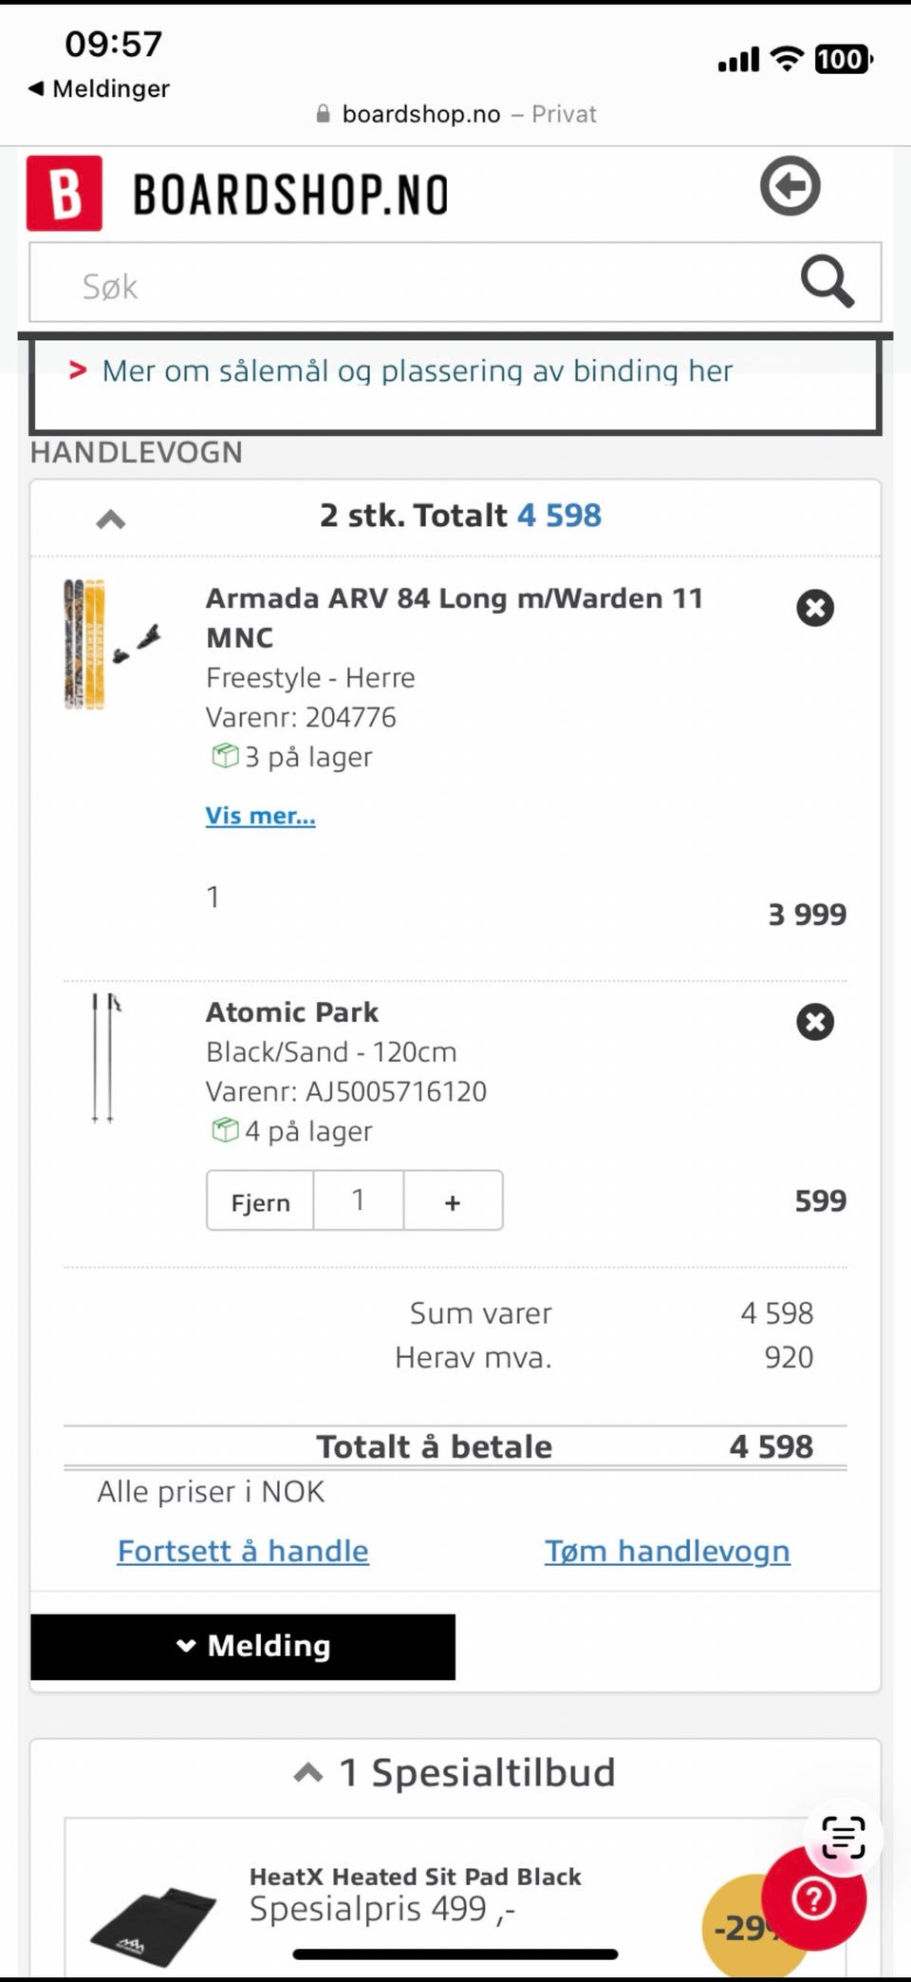Screen dimensions: 911x1982
Task: Focus the Søk search field
Action: pyautogui.click(x=408, y=285)
